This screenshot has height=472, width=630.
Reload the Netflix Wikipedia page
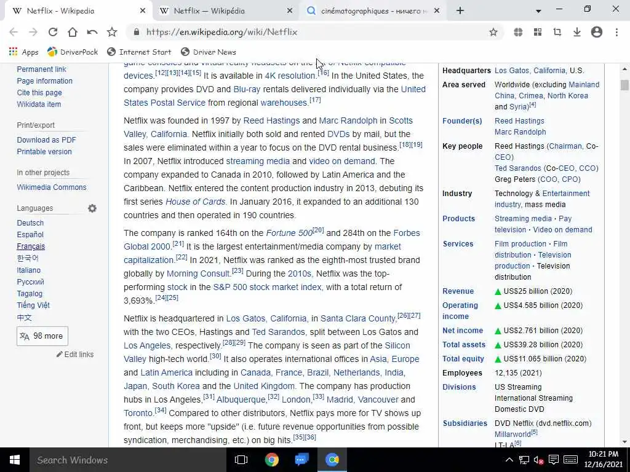(x=53, y=32)
